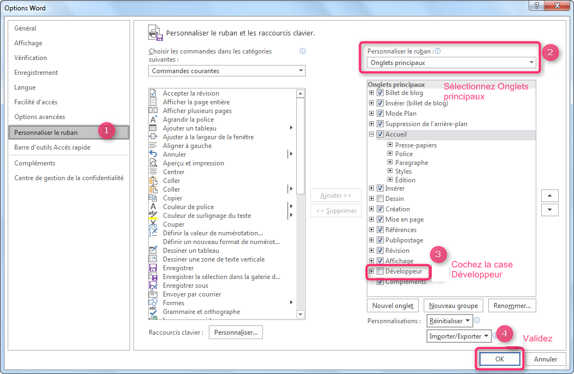Click the Annuler dialog button
The width and height of the screenshot is (574, 374).
pyautogui.click(x=546, y=359)
